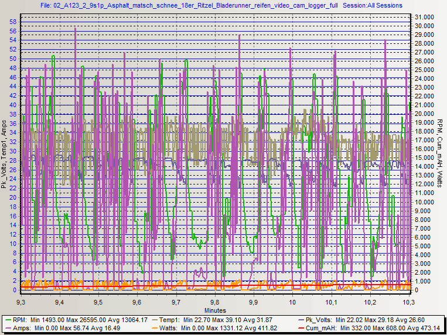Click the 50 label on the left axis
The image size is (447, 335).
(x=13, y=59)
